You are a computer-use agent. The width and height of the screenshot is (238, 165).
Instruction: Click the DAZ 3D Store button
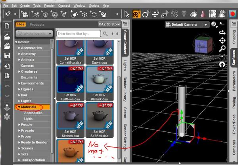click(109, 24)
